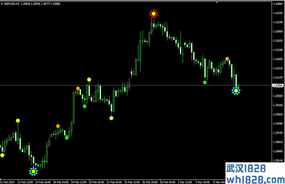Click the 1.29490 price axis label

[x=278, y=124]
